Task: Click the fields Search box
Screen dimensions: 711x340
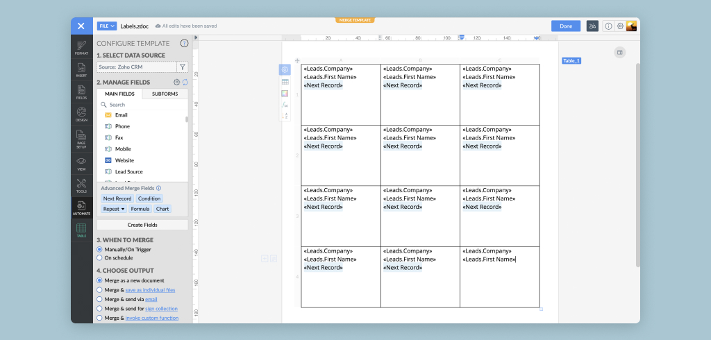Action: click(x=142, y=104)
